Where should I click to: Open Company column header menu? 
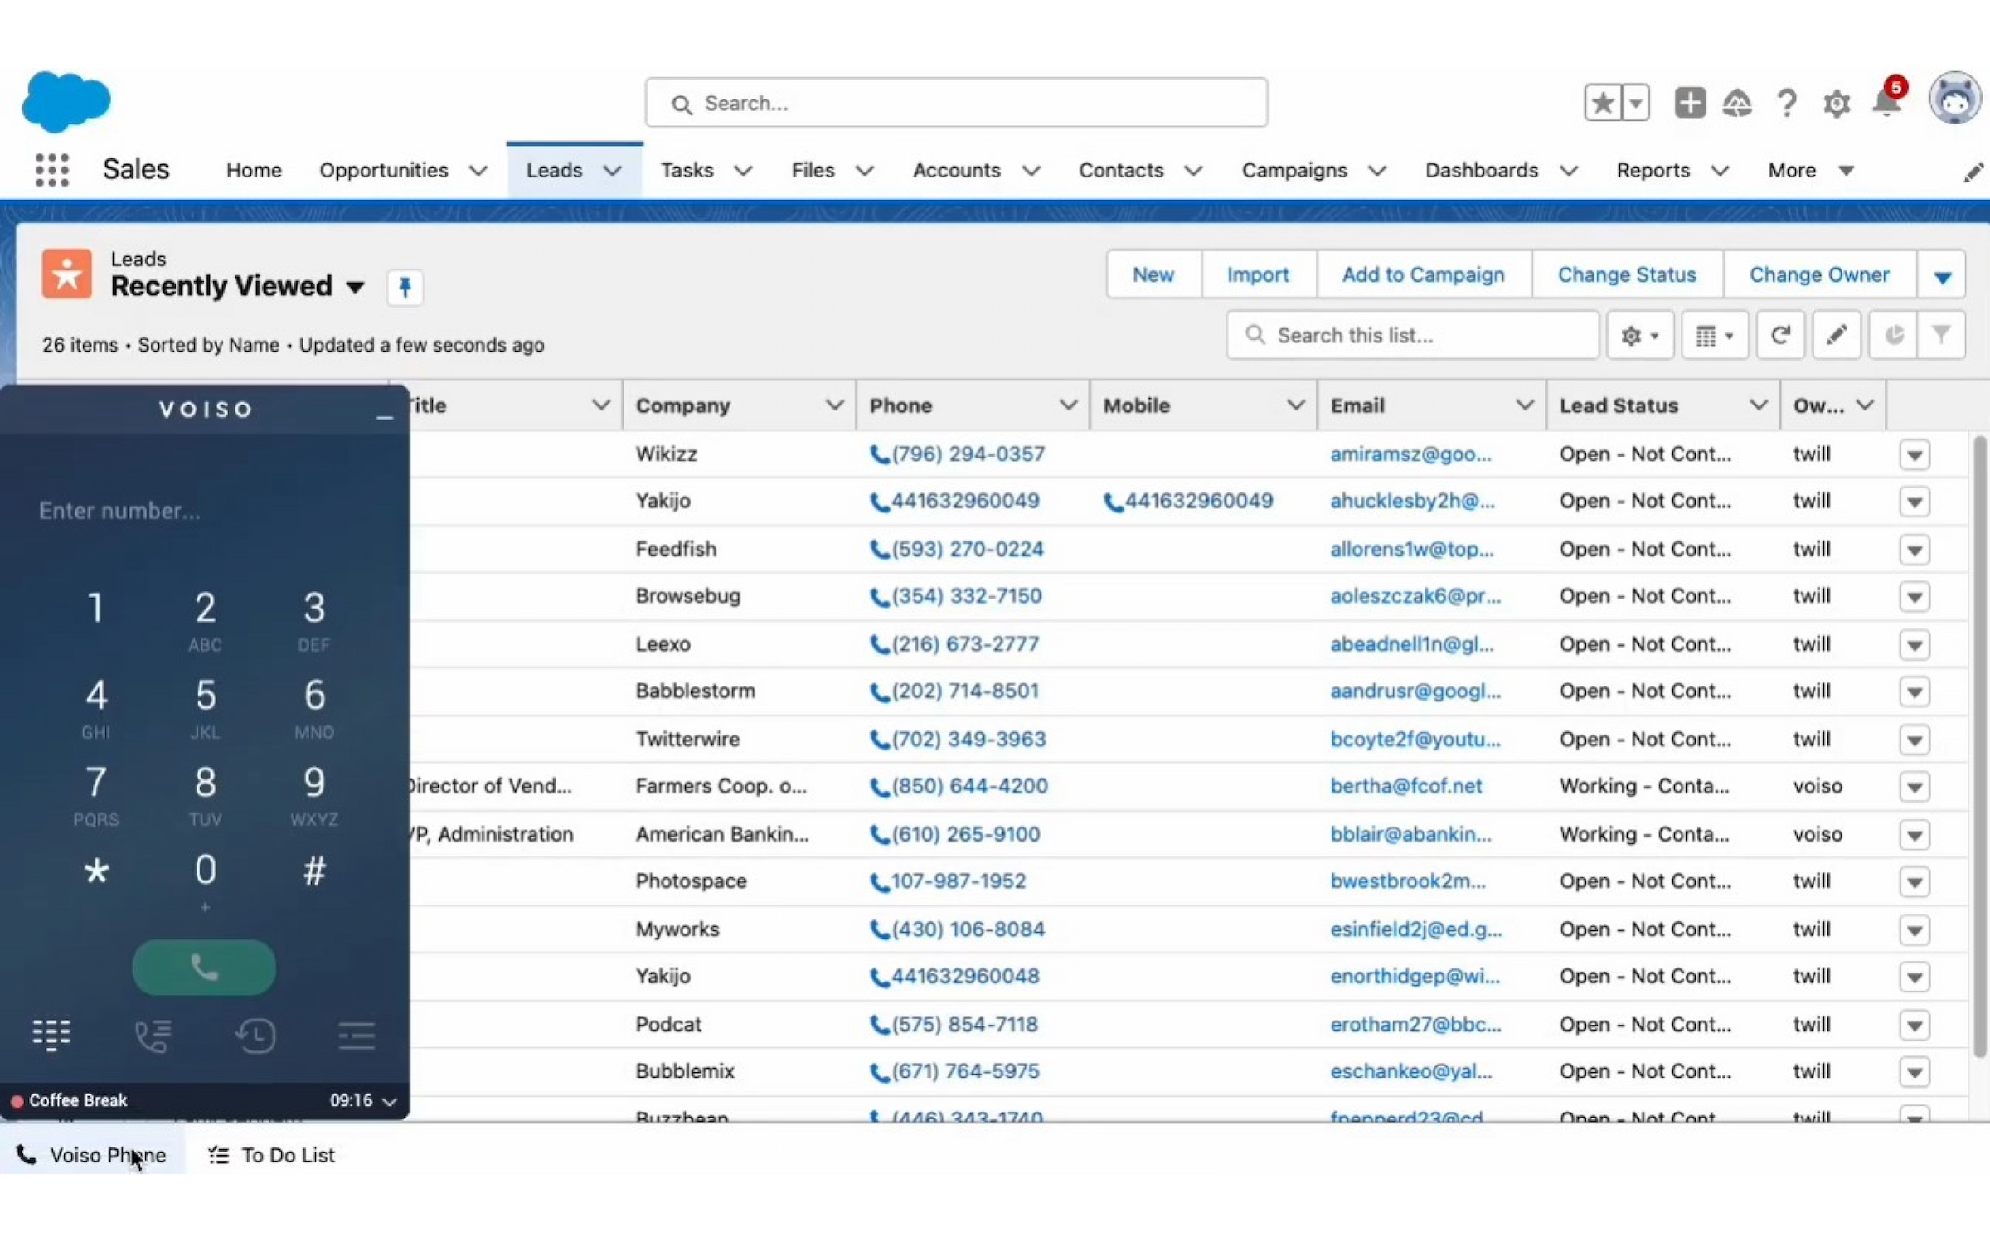(834, 405)
